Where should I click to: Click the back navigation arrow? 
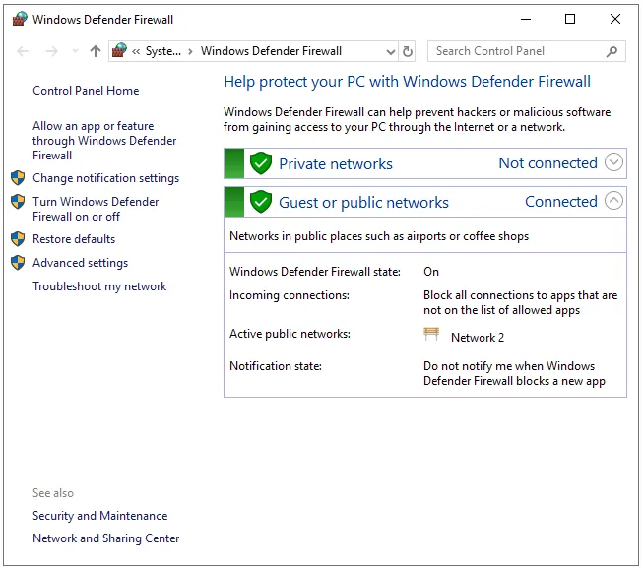click(24, 51)
